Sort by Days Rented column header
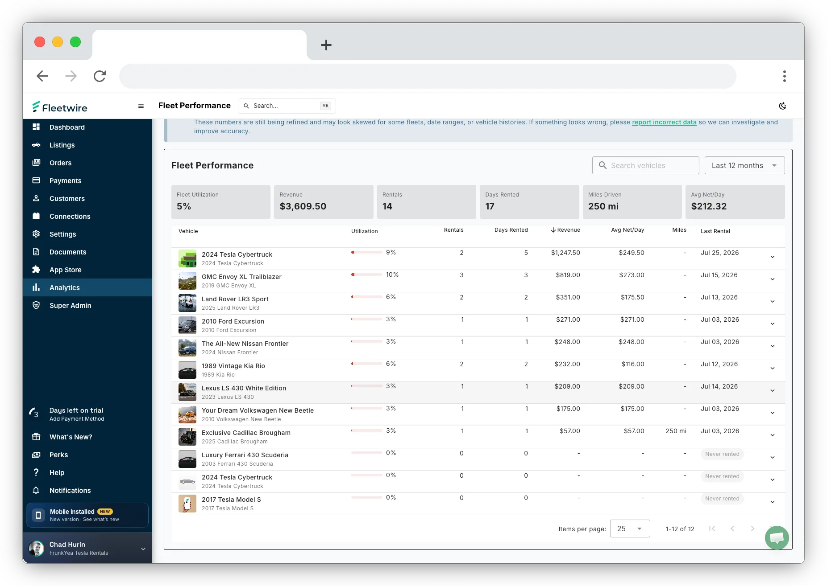827x586 pixels. (511, 230)
